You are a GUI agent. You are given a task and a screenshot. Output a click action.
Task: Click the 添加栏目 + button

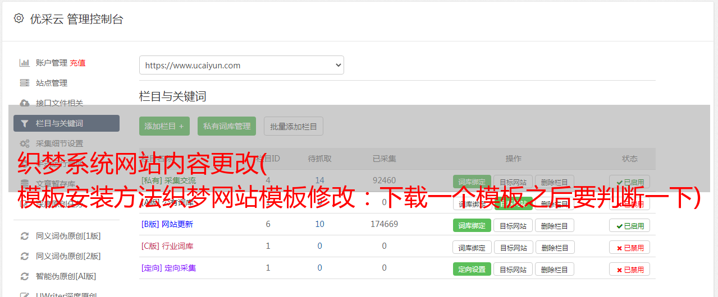tap(164, 126)
